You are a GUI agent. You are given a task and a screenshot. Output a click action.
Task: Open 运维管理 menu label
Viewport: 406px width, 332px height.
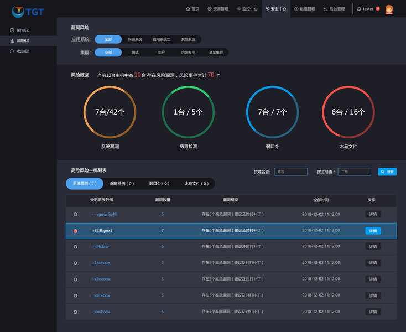(x=308, y=9)
